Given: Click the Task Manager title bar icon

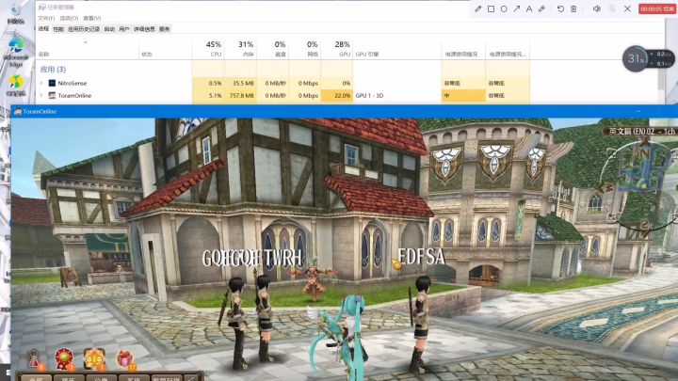Looking at the screenshot, I should (x=42, y=8).
